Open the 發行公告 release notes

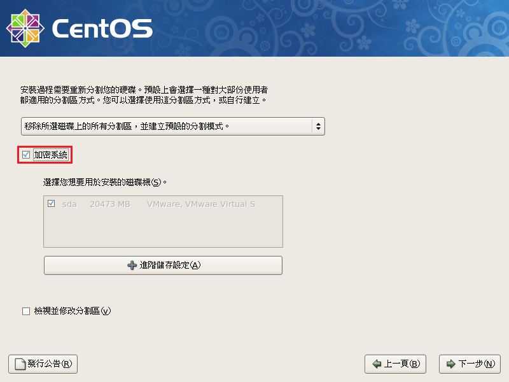[43, 364]
